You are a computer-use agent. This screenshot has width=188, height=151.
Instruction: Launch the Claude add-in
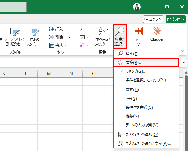tap(156, 34)
